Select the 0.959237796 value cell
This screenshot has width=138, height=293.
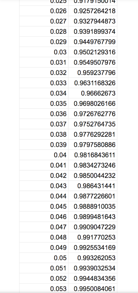click(x=93, y=72)
